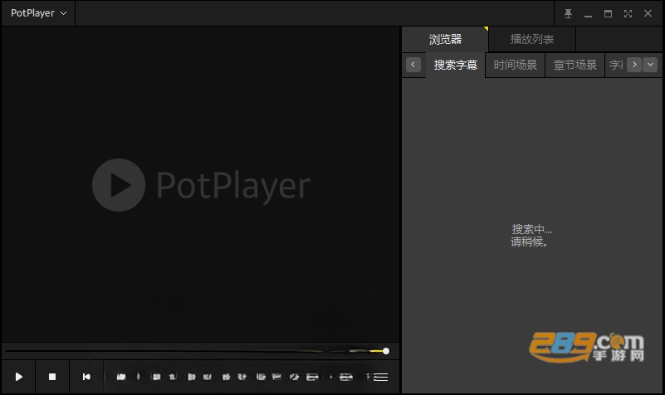Go to the previous track
This screenshot has width=665, height=395.
click(86, 377)
